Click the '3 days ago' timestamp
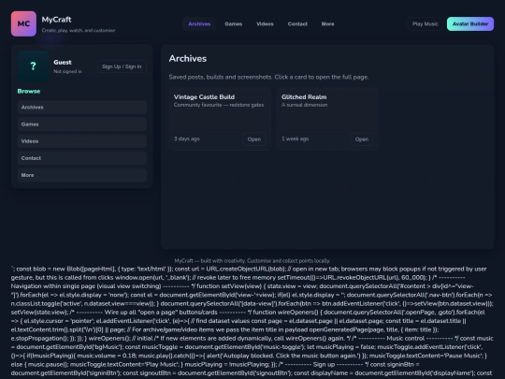 pos(187,138)
